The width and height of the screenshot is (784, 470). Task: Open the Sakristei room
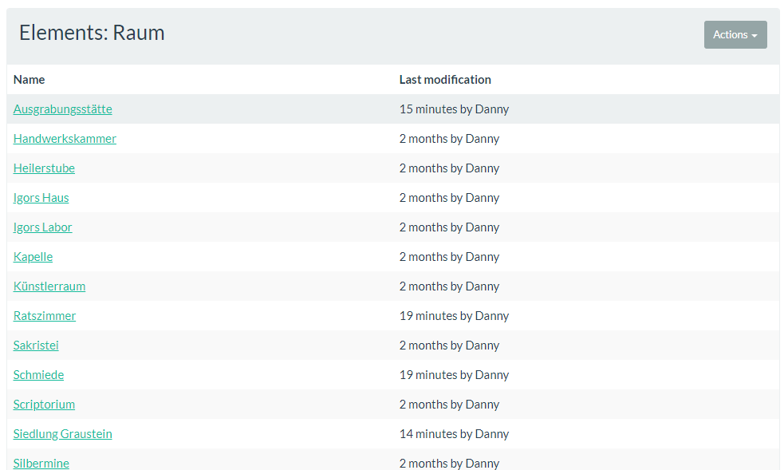[36, 345]
